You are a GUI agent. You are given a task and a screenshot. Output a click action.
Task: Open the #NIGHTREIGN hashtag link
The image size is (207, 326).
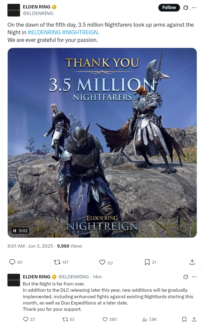pos(80,32)
